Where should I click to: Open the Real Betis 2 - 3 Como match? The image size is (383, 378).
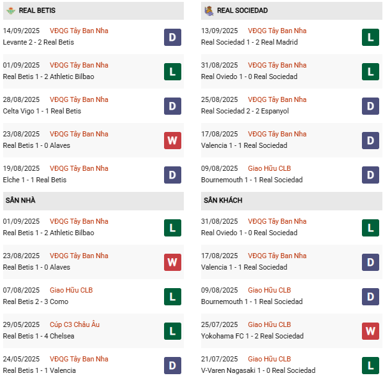pos(35,302)
